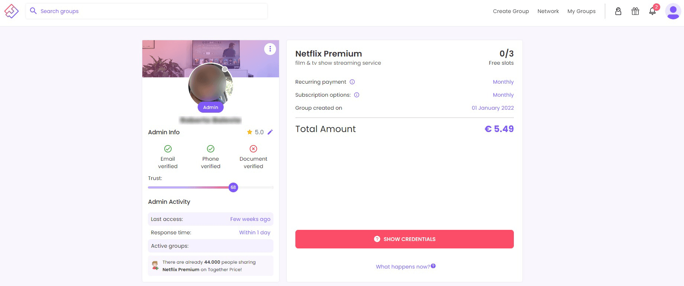
Task: Click the search magnifier icon
Action: pos(33,11)
